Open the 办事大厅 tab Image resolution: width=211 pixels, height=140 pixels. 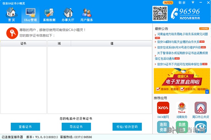[x=68, y=15]
